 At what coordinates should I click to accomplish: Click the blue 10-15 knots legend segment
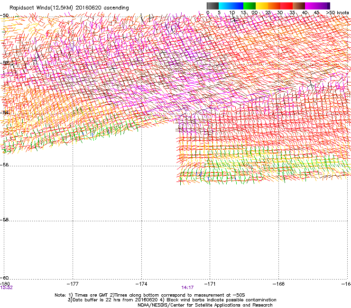(x=237, y=6)
